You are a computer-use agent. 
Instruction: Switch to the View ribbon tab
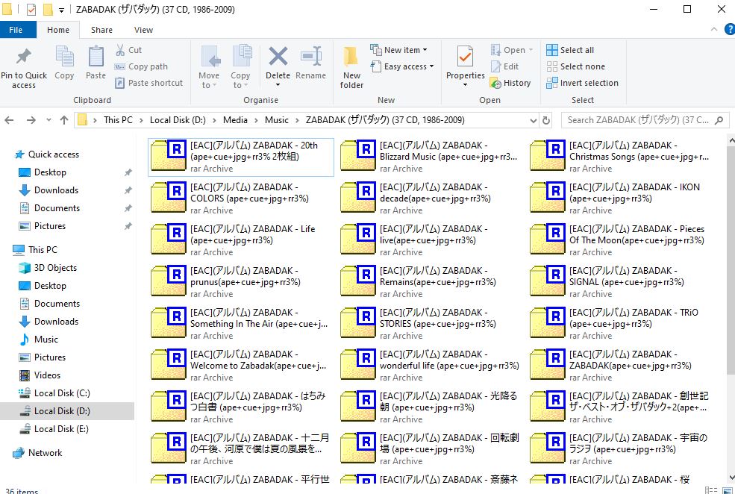click(x=143, y=30)
